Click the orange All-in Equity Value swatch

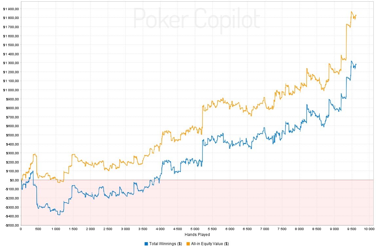(189, 244)
